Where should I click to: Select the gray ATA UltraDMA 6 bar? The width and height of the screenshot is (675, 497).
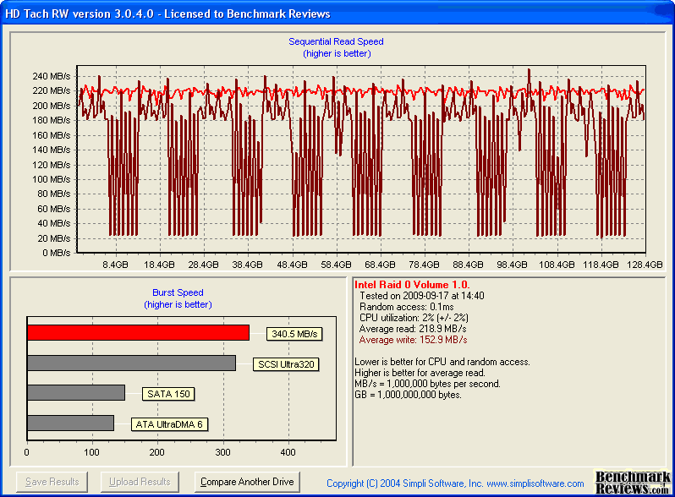point(70,423)
